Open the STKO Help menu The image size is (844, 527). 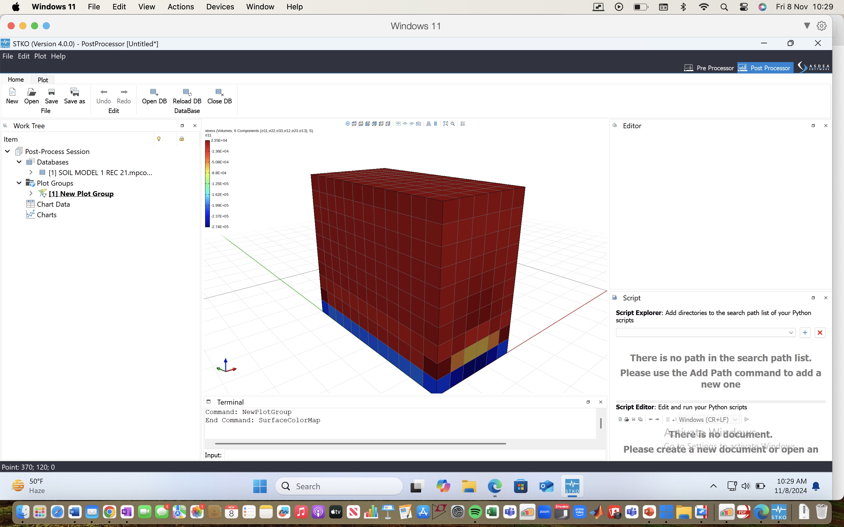point(58,56)
